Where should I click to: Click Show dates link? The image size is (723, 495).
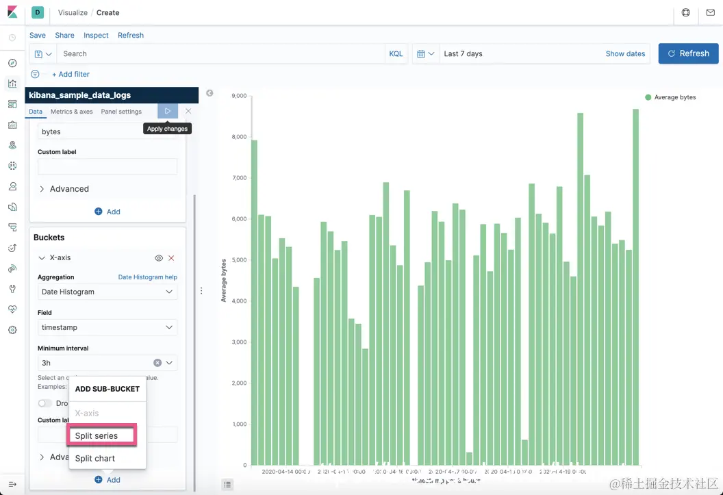tap(625, 54)
